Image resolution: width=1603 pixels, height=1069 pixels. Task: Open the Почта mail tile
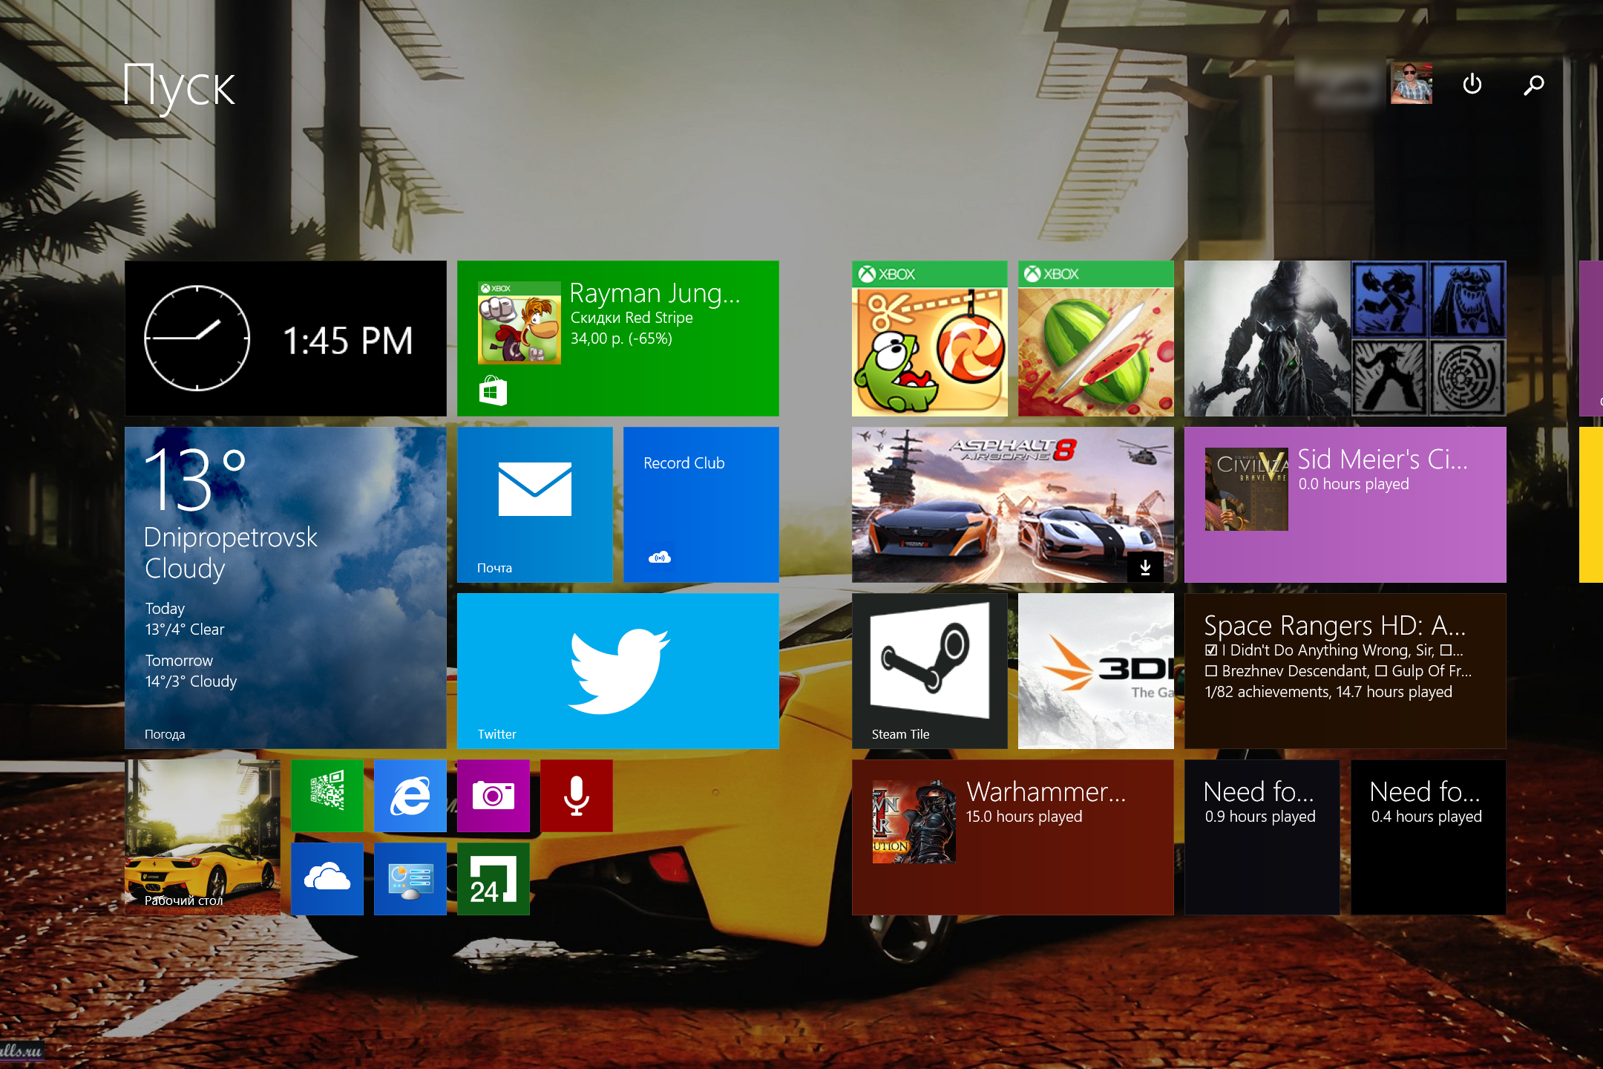(535, 505)
